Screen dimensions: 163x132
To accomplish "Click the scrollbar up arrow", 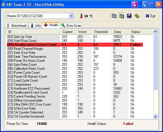I will coord(155,32).
